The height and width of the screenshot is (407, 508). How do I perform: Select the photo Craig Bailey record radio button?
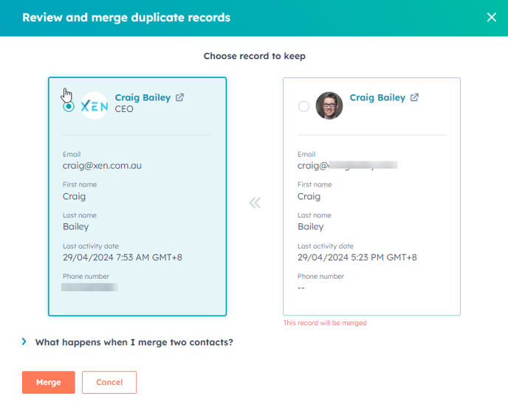[x=303, y=106]
